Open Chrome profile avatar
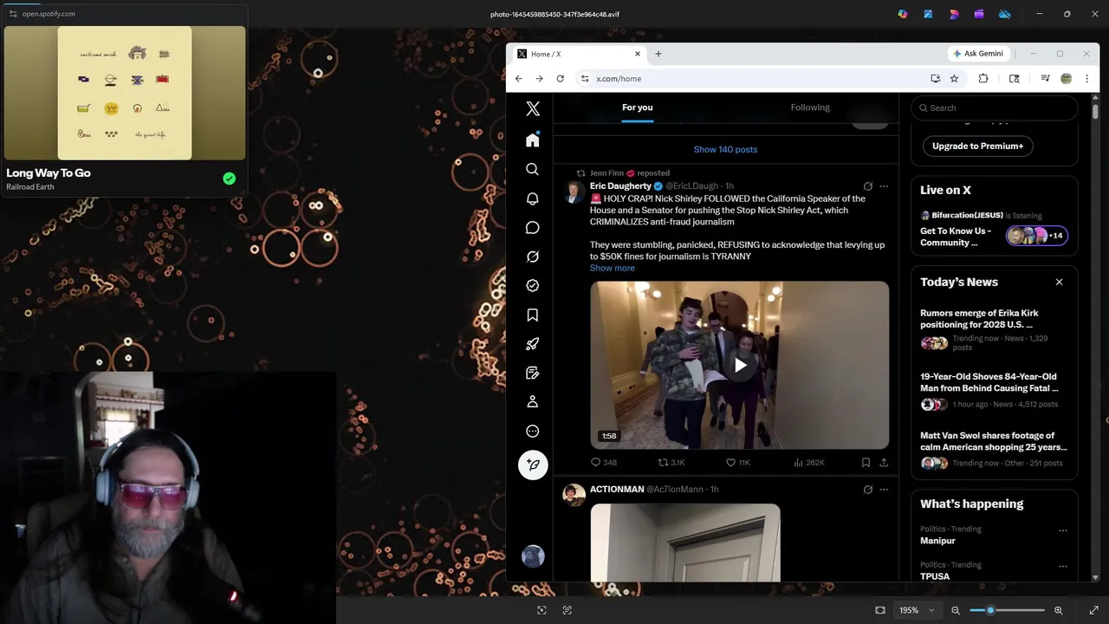Viewport: 1109px width, 624px height. pyautogui.click(x=1067, y=79)
